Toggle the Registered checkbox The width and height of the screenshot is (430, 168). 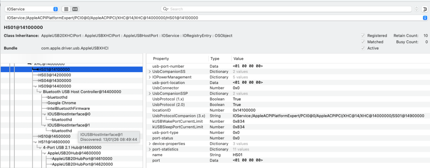pyautogui.click(x=363, y=36)
